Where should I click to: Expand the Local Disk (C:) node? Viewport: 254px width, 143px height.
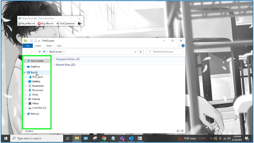[x=26, y=108]
